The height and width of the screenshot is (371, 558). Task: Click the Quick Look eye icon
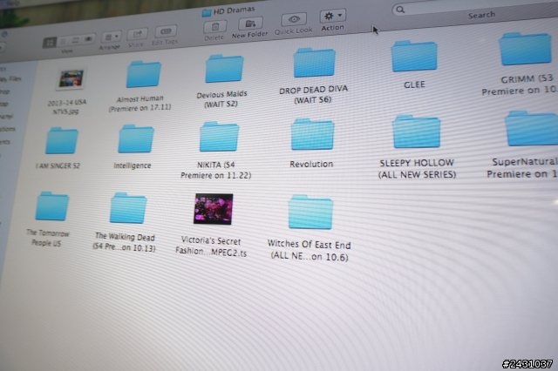tap(294, 19)
